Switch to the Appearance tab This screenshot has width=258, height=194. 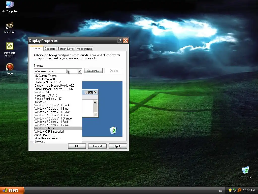click(x=84, y=49)
